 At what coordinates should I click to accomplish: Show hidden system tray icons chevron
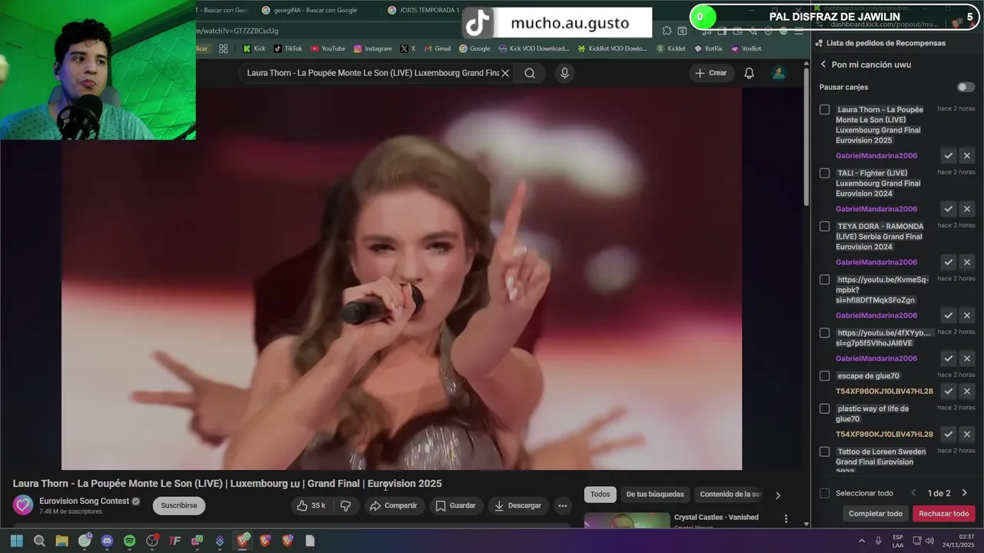(861, 541)
